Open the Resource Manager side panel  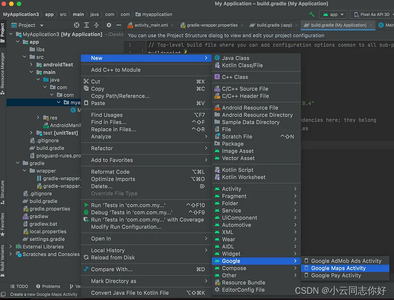[2, 73]
